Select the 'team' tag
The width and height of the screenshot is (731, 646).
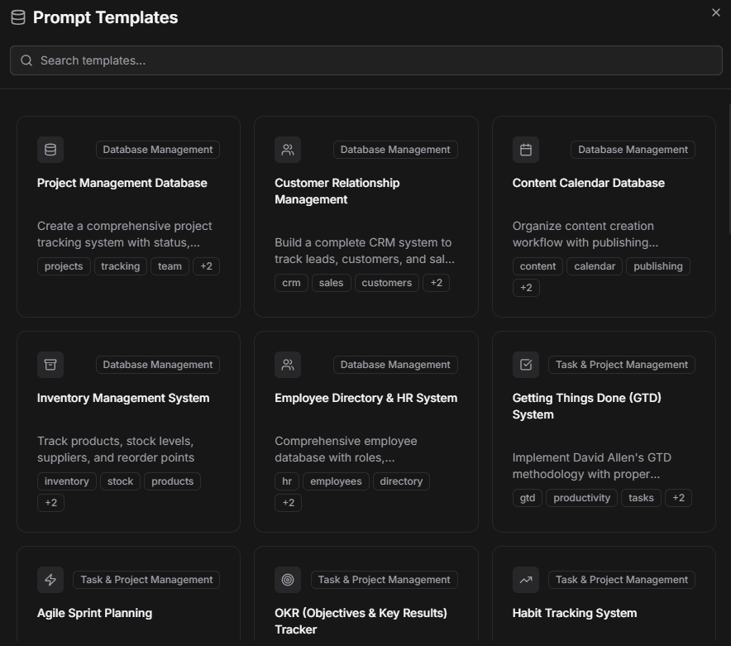click(170, 266)
